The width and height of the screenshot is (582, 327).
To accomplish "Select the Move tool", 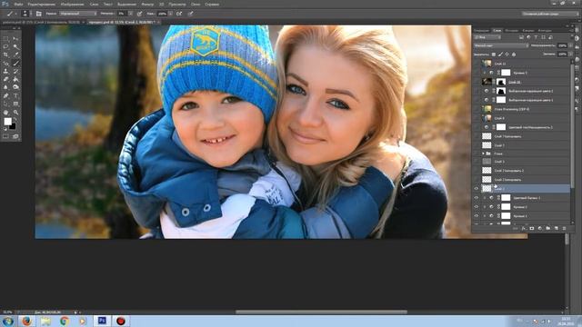I will tap(15, 38).
